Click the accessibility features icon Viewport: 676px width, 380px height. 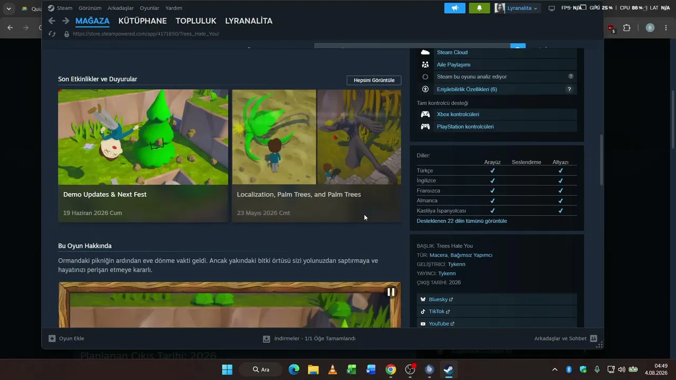[x=425, y=89]
